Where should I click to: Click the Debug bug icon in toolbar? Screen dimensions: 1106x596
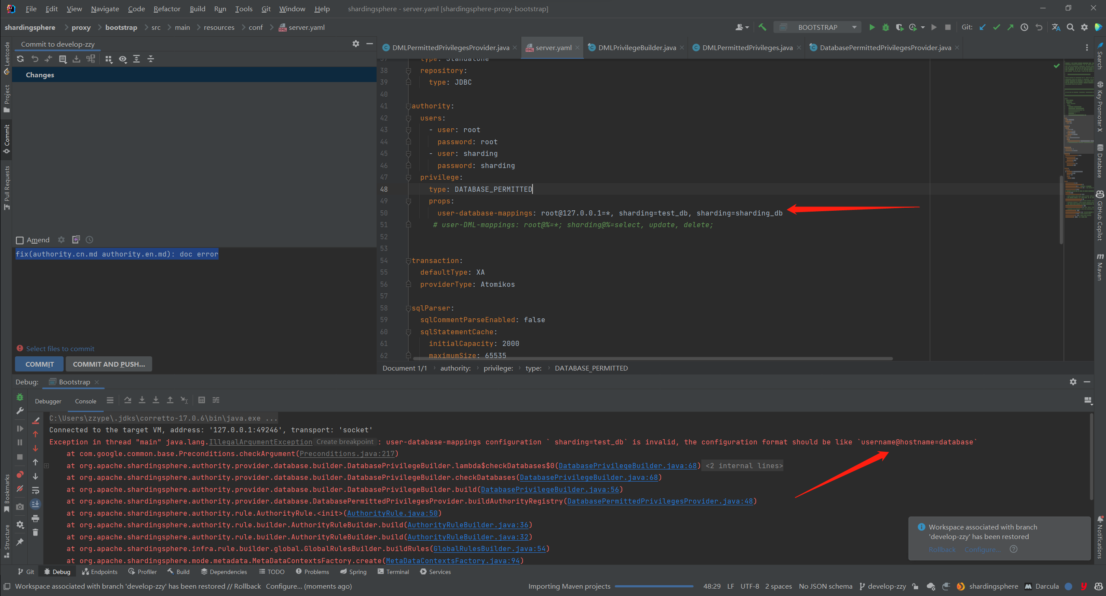(x=885, y=27)
